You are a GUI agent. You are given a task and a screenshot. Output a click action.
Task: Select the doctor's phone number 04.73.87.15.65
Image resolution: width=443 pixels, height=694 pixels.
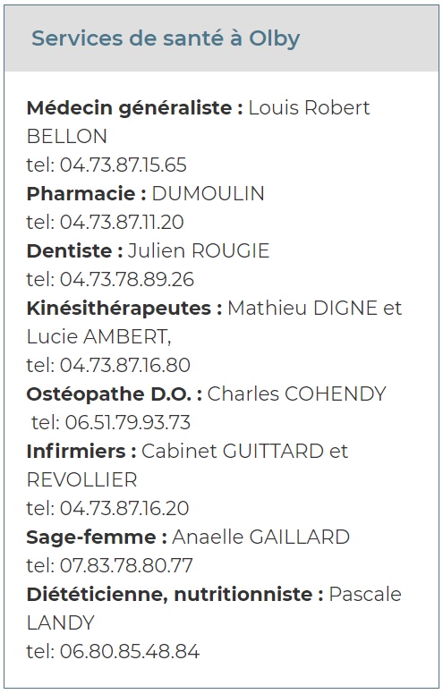124,165
